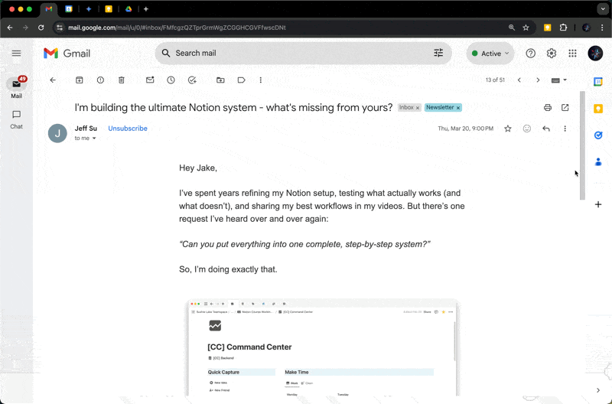Open the Gmail main menu hamburger
Image resolution: width=612 pixels, height=404 pixels.
(x=16, y=53)
